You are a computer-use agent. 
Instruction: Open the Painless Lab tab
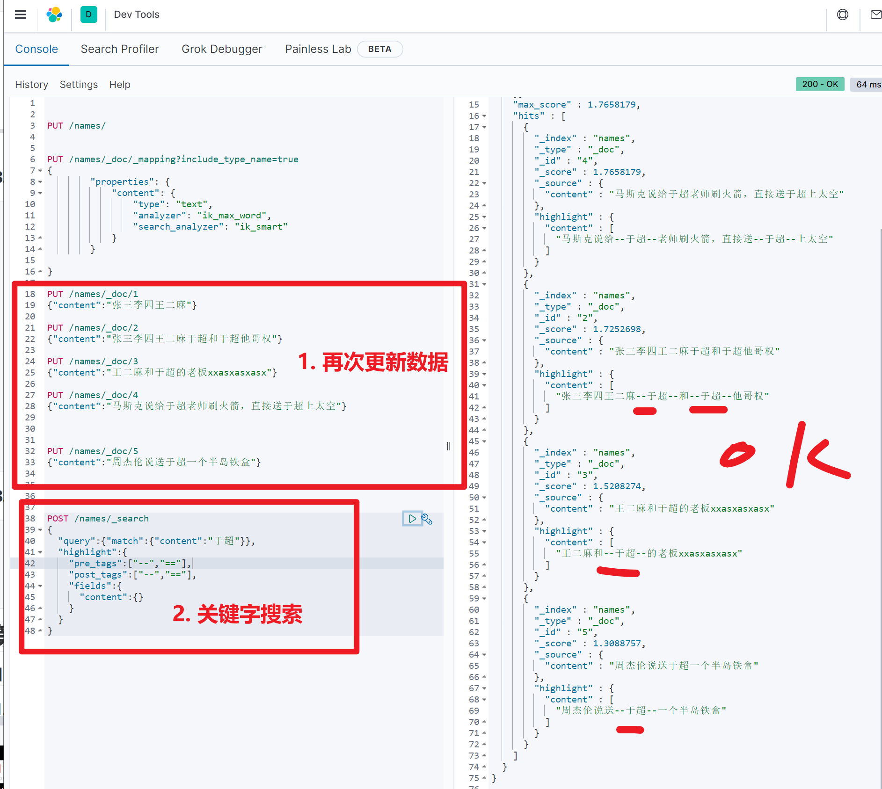(318, 49)
